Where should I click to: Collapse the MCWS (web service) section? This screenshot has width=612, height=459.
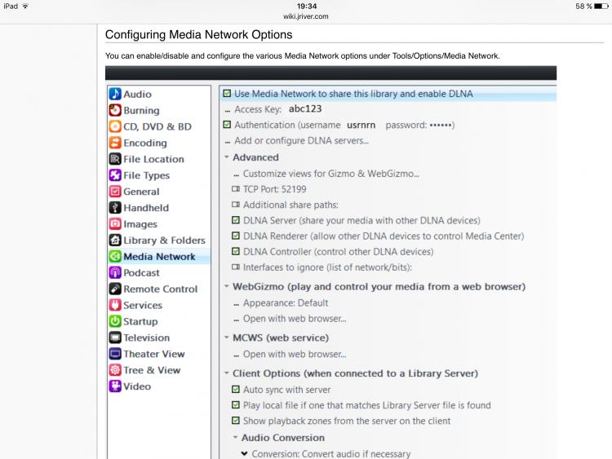click(x=226, y=338)
